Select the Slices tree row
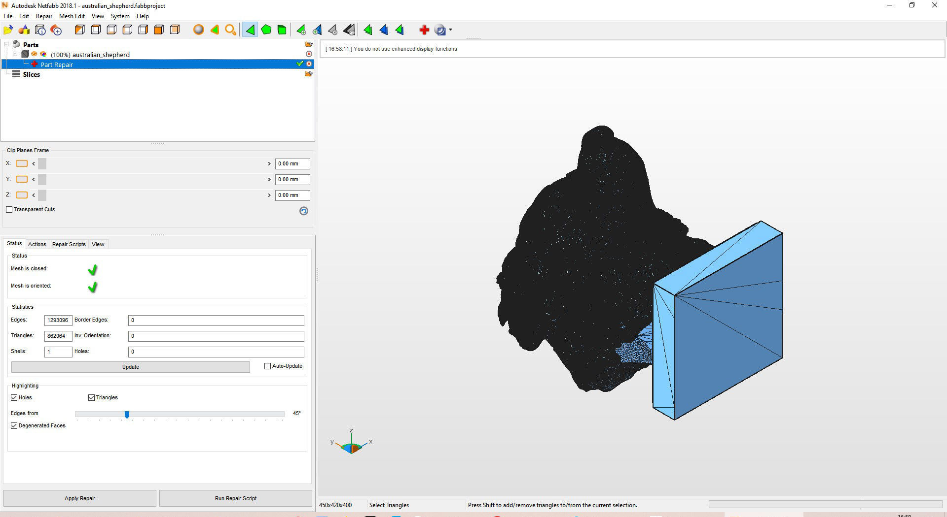Screen dimensions: 947x517 [31, 74]
